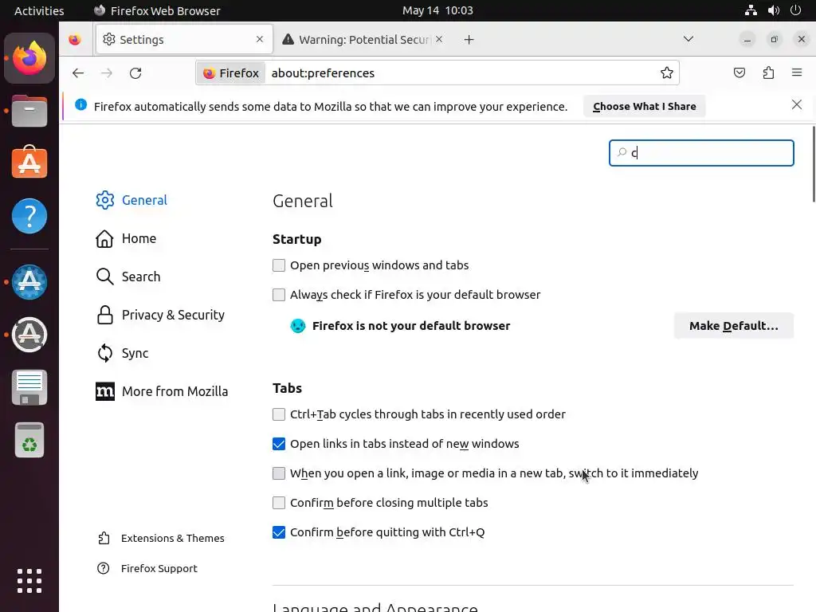
Task: Open the new tab plus button
Action: [x=469, y=40]
